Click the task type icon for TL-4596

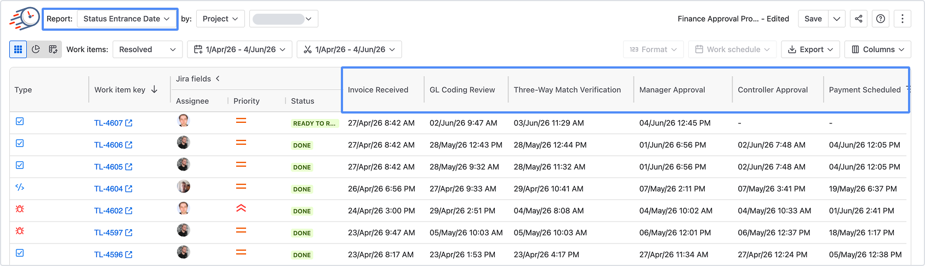[20, 253]
